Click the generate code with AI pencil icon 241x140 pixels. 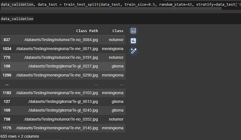click(x=133, y=51)
